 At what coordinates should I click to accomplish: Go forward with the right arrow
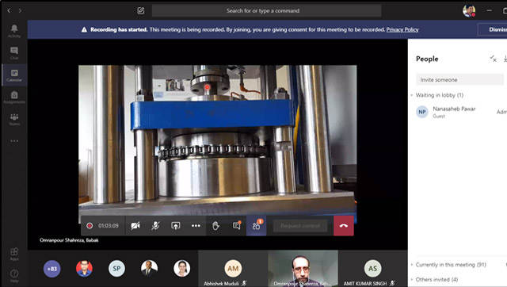point(20,10)
